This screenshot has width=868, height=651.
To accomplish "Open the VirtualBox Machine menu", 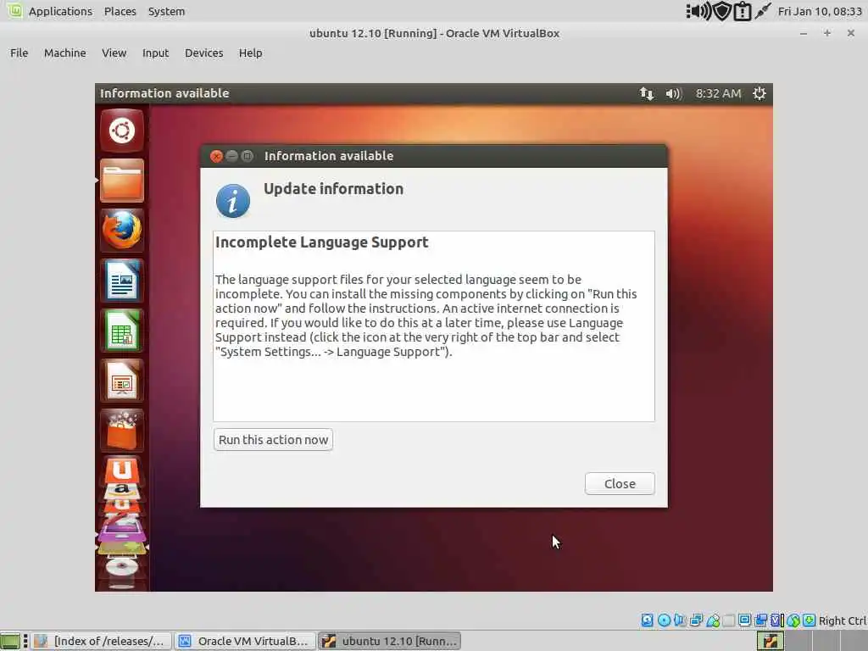I will coord(64,53).
